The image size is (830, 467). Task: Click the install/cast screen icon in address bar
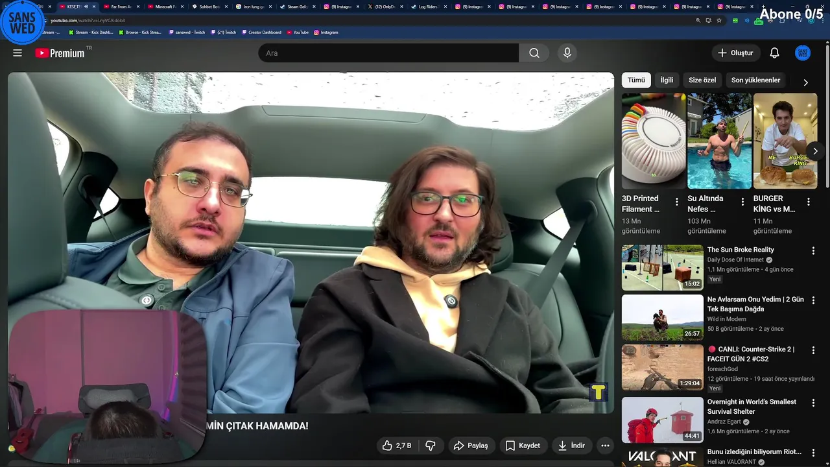(709, 20)
